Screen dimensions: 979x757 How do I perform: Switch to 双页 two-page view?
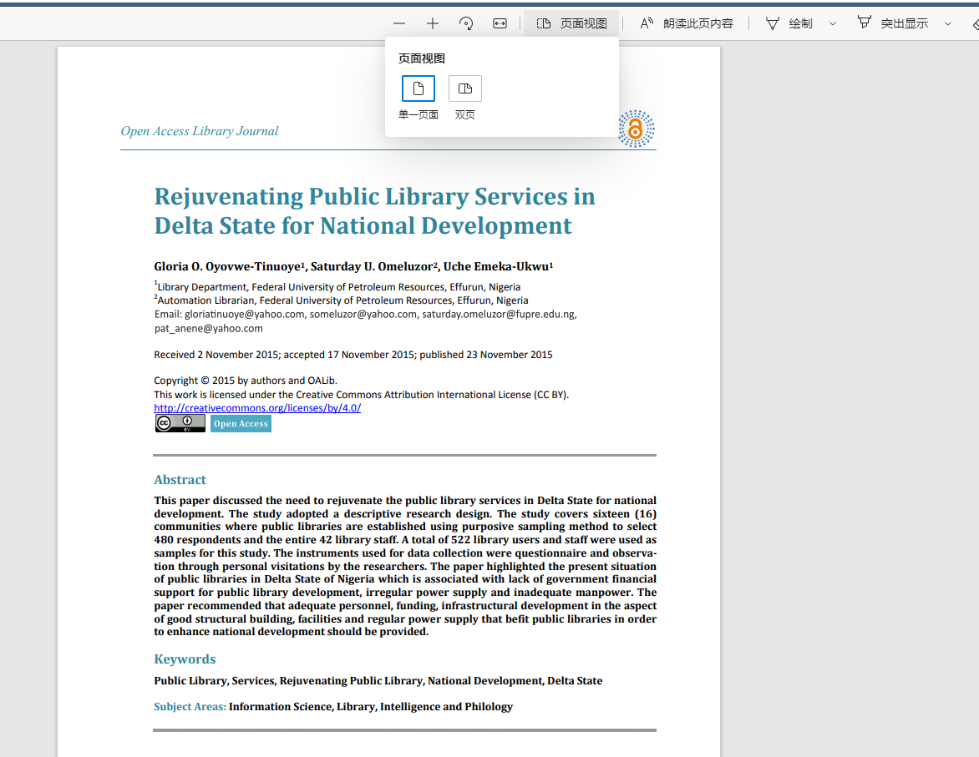(465, 88)
